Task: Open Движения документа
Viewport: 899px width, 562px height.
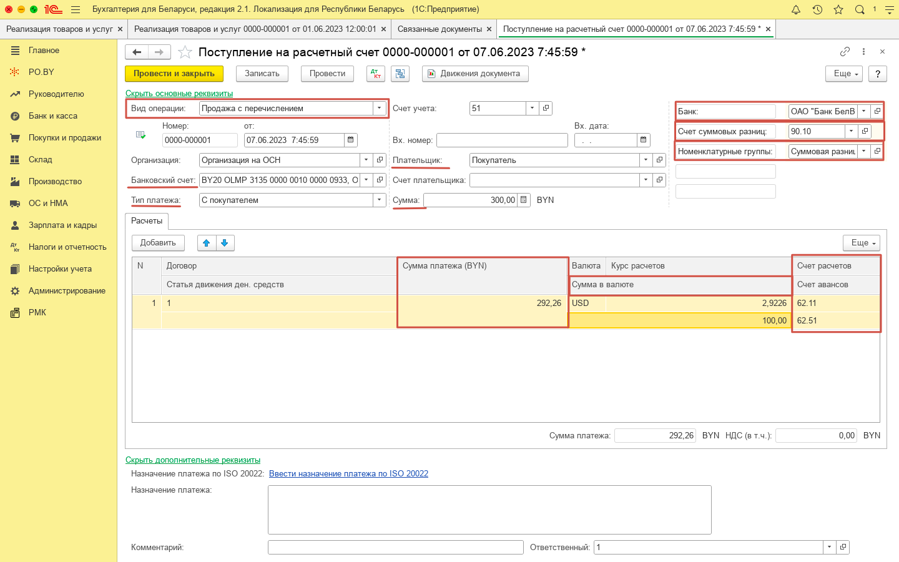Action: tap(475, 74)
